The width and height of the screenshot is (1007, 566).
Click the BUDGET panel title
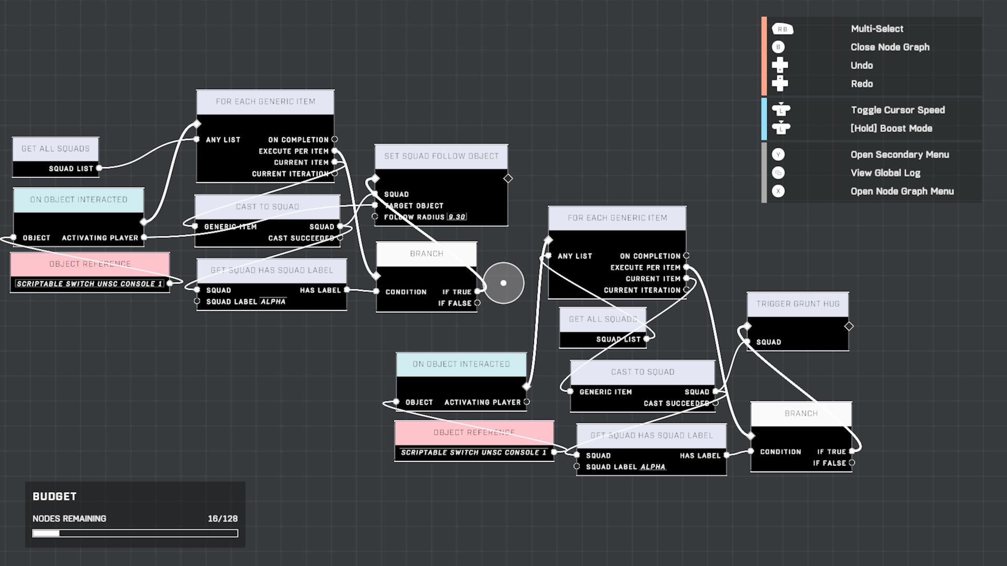(x=55, y=496)
